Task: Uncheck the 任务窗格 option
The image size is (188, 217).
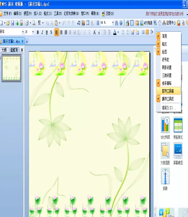Action: [169, 83]
